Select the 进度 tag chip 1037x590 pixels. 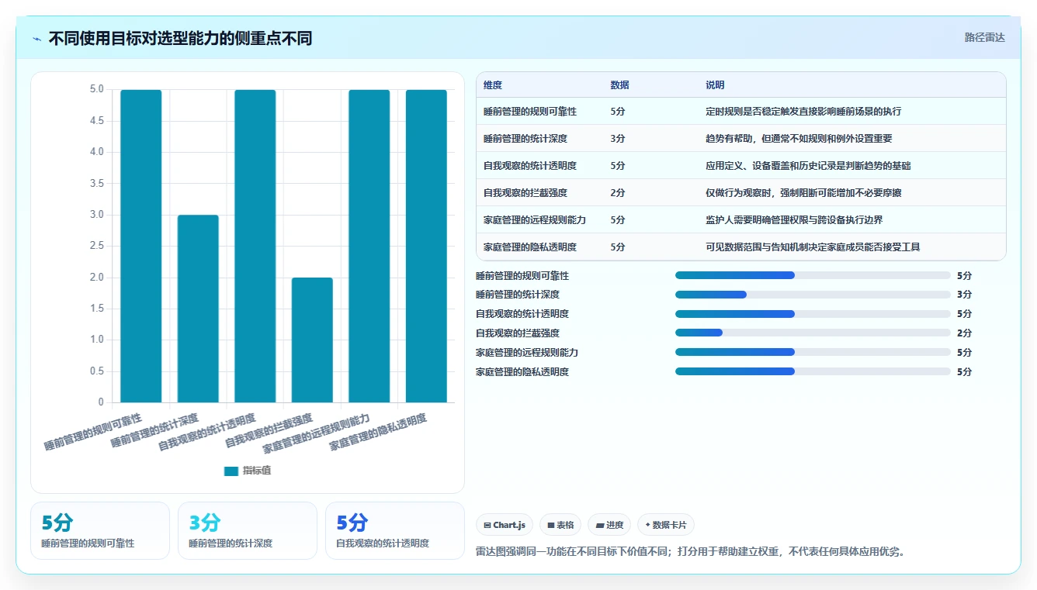609,525
